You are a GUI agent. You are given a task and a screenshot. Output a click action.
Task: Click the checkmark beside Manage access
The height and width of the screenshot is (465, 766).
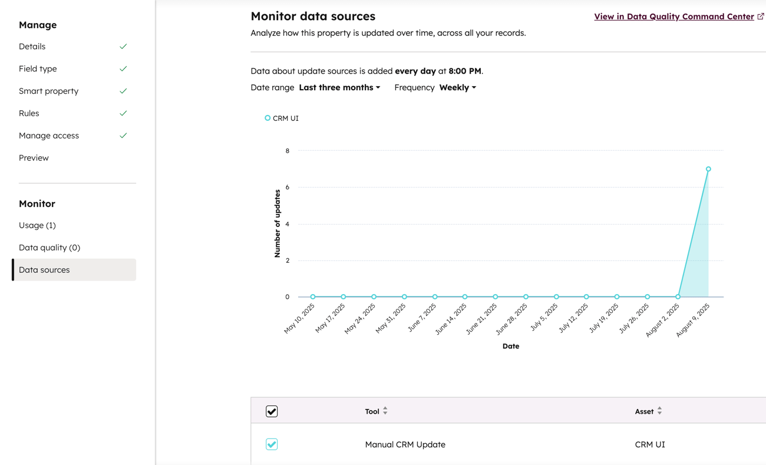click(x=123, y=136)
